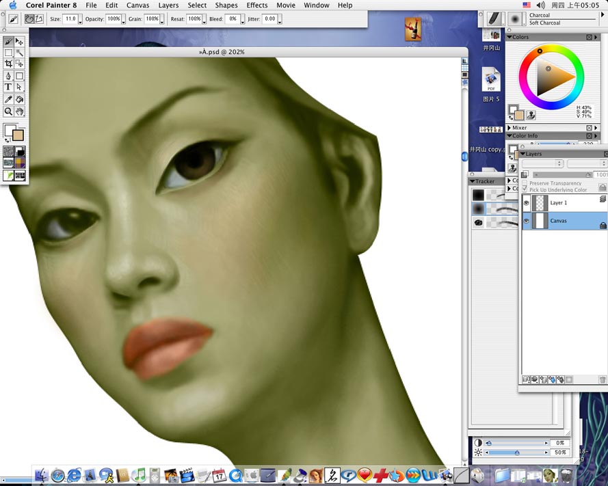This screenshot has height=486, width=608.
Task: Open the Opacity slider popup
Action: 123,19
